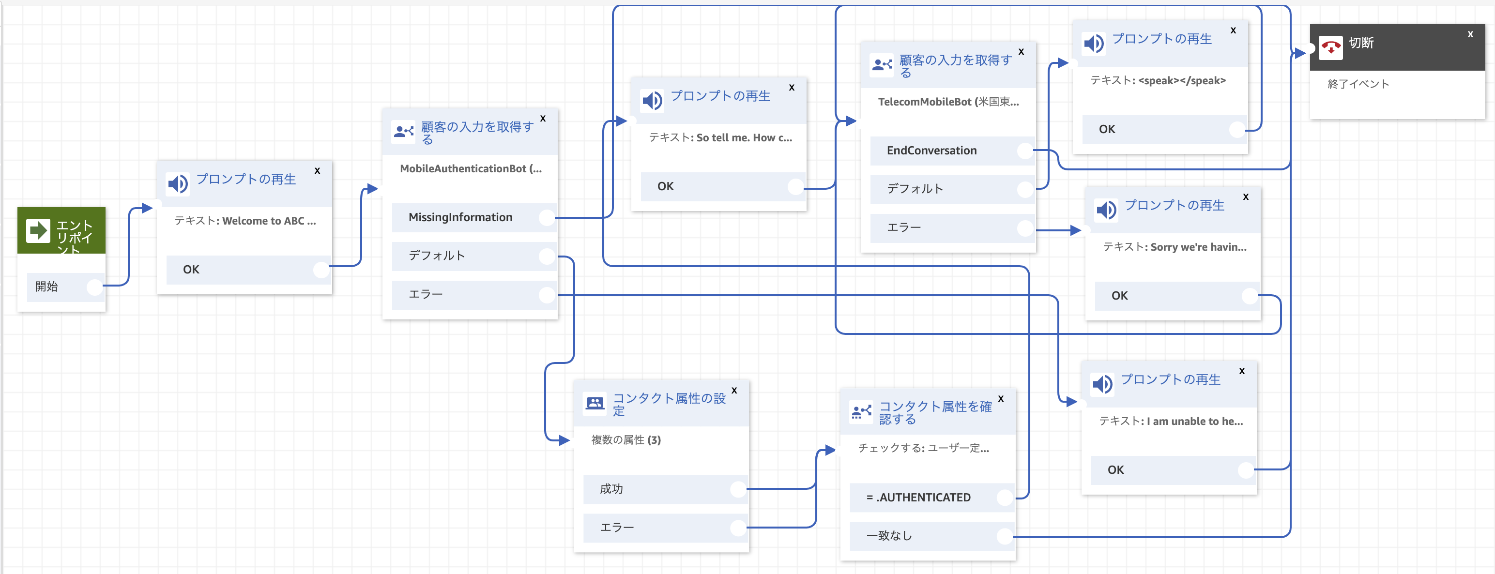Viewport: 1495px width, 574px height.
Task: Select the no match branch output circle
Action: (x=1005, y=536)
